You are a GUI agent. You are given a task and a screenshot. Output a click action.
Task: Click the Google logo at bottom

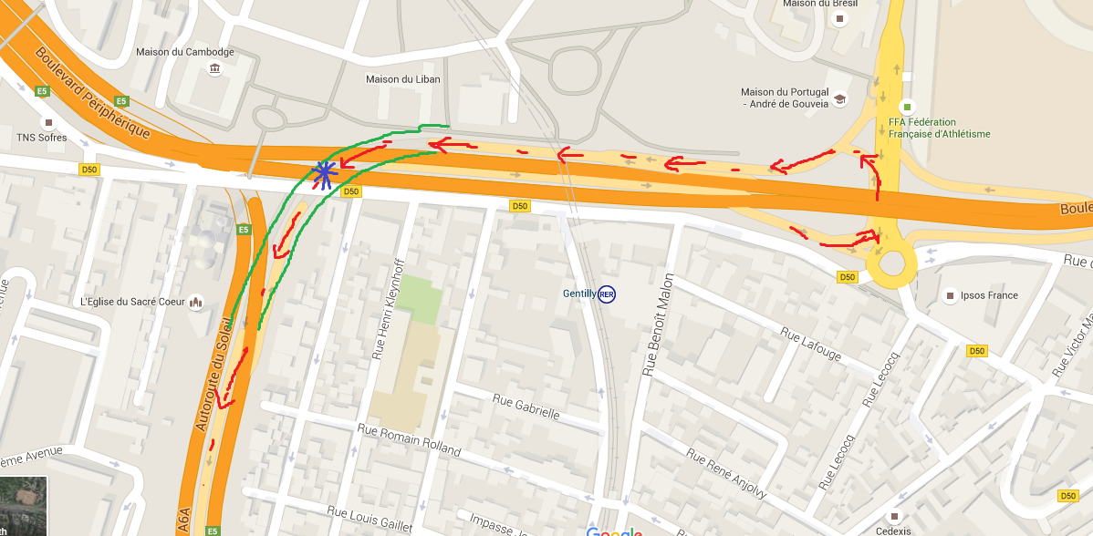(614, 531)
